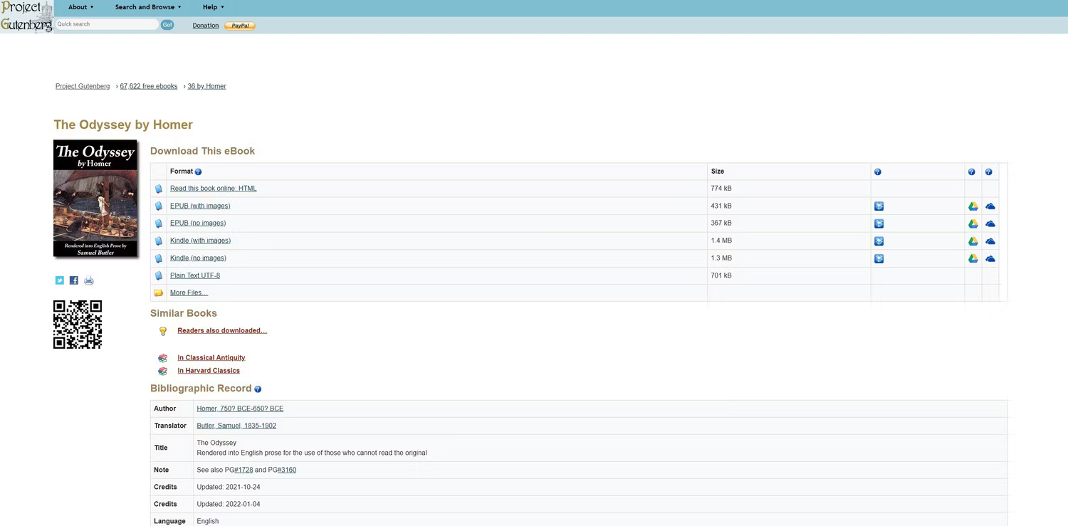Click the PayPal donation button
Screen dimensions: 1068x526
[x=240, y=26]
